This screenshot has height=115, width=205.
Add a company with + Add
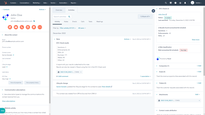tap(199, 66)
